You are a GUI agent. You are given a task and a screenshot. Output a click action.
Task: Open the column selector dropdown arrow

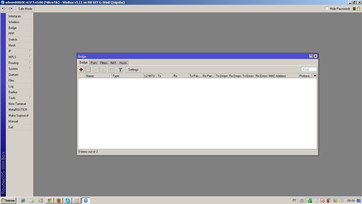tap(315, 76)
